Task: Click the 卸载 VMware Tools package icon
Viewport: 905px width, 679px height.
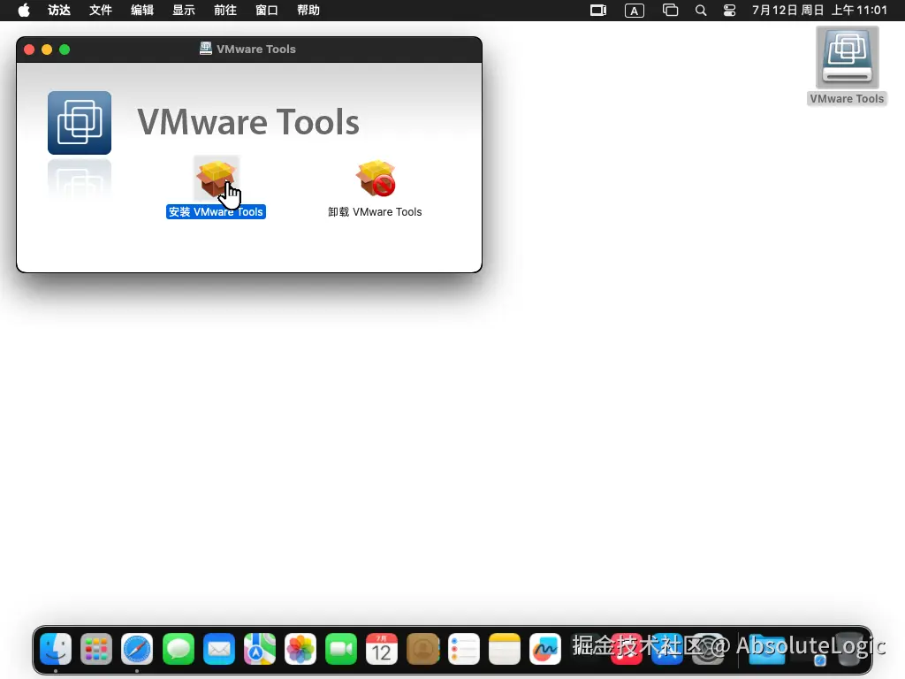Action: pos(376,179)
